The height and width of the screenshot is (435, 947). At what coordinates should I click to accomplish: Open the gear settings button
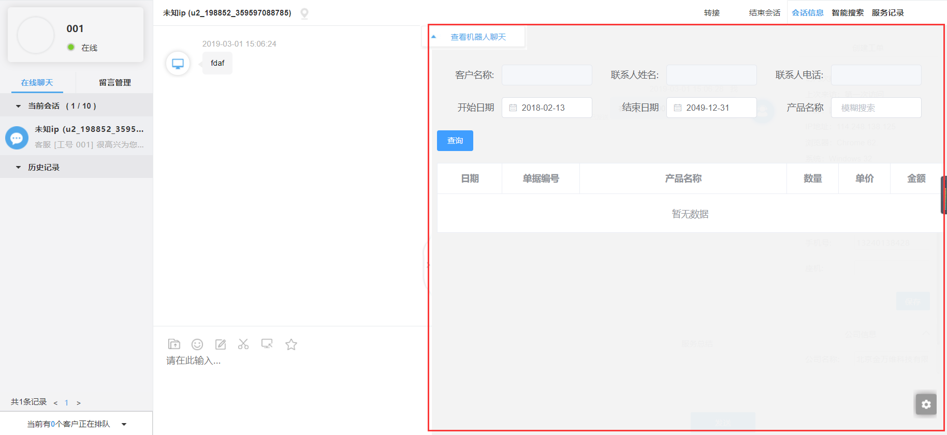(926, 404)
